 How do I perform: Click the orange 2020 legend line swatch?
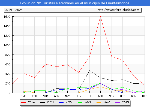99,102
